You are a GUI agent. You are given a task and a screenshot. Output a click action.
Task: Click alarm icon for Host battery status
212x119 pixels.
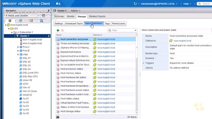(x=58, y=99)
